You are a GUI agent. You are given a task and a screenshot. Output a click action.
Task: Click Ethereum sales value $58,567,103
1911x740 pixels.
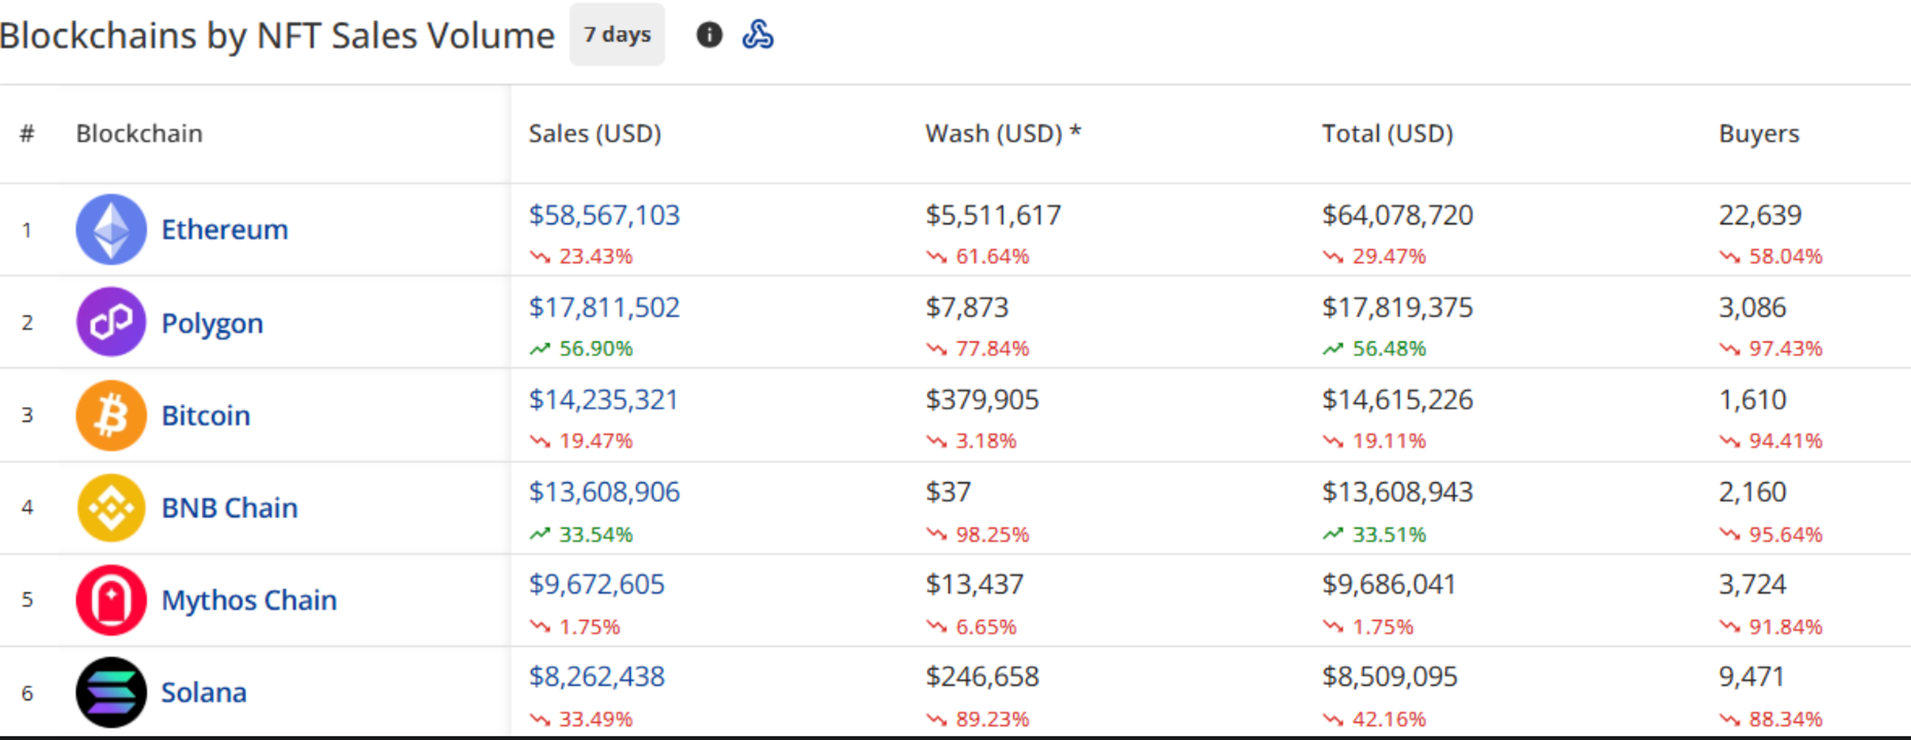(604, 215)
